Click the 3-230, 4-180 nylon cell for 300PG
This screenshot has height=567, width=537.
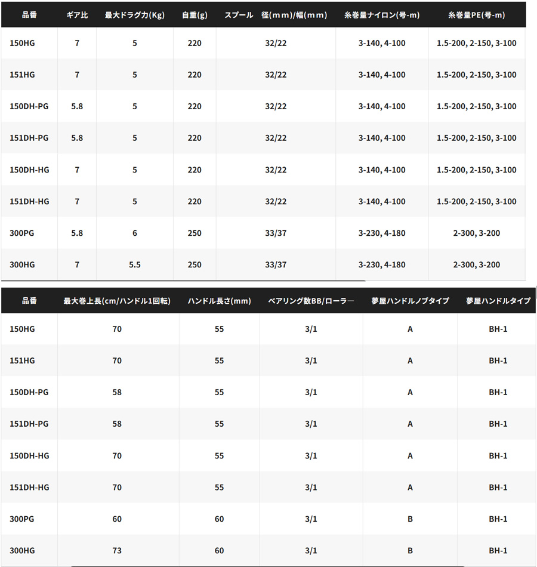click(x=382, y=233)
